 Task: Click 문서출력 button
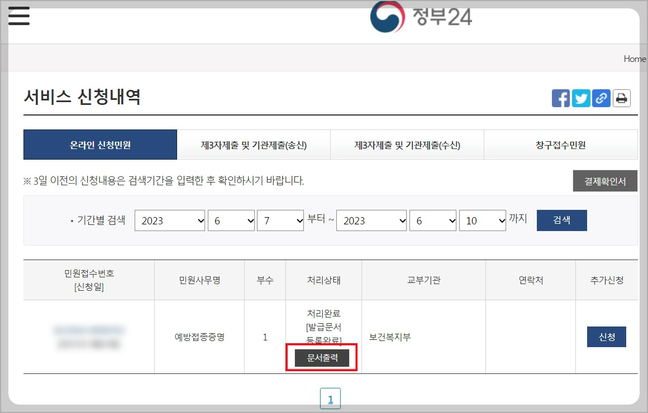(322, 358)
